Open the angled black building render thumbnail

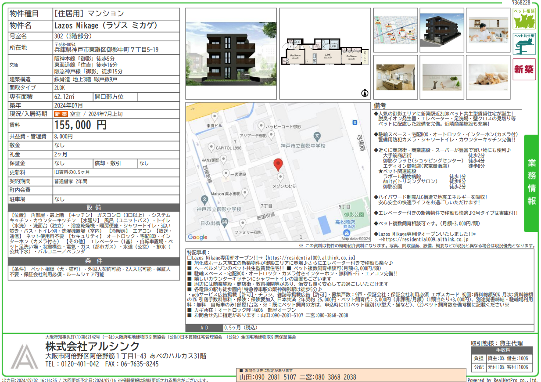(441, 30)
